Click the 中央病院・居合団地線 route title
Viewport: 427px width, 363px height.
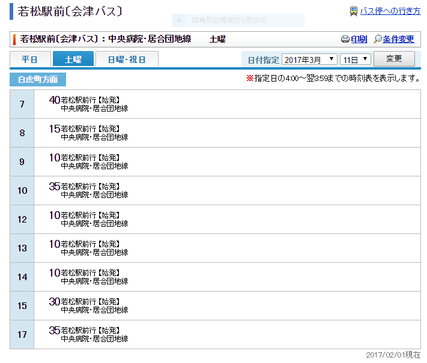pyautogui.click(x=150, y=39)
